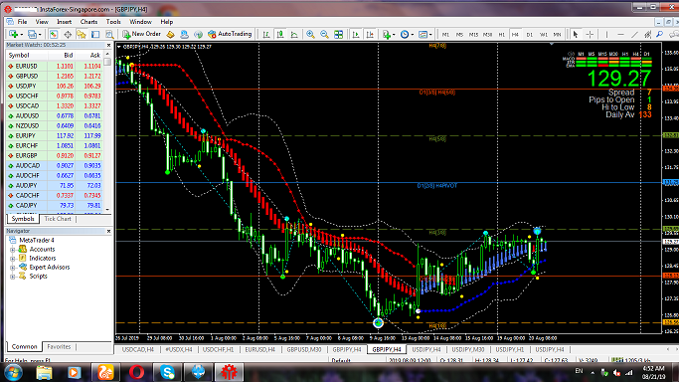This screenshot has height=382, width=679.
Task: Select the USDJPY row in Market Watch
Action: 55,87
